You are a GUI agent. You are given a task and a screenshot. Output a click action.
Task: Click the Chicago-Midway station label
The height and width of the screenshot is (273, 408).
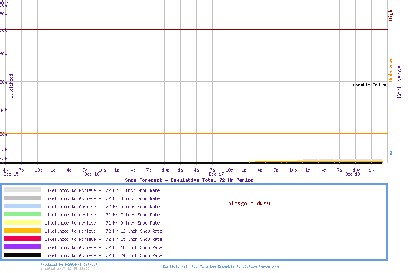[x=247, y=203]
